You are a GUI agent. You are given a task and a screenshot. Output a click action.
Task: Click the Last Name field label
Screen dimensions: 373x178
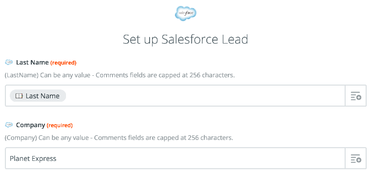32,63
